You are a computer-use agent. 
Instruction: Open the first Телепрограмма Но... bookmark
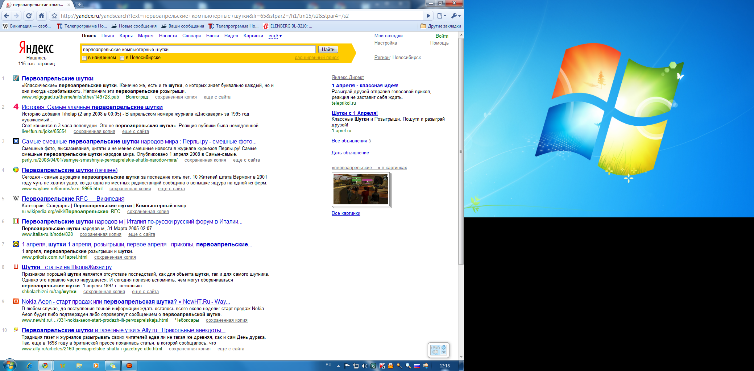pyautogui.click(x=82, y=26)
